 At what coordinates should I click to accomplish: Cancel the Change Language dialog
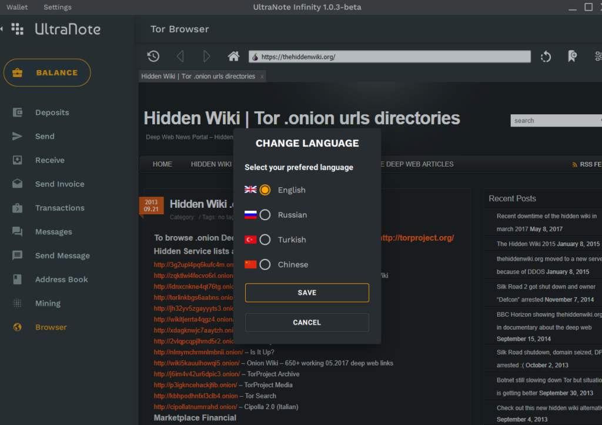[307, 323]
